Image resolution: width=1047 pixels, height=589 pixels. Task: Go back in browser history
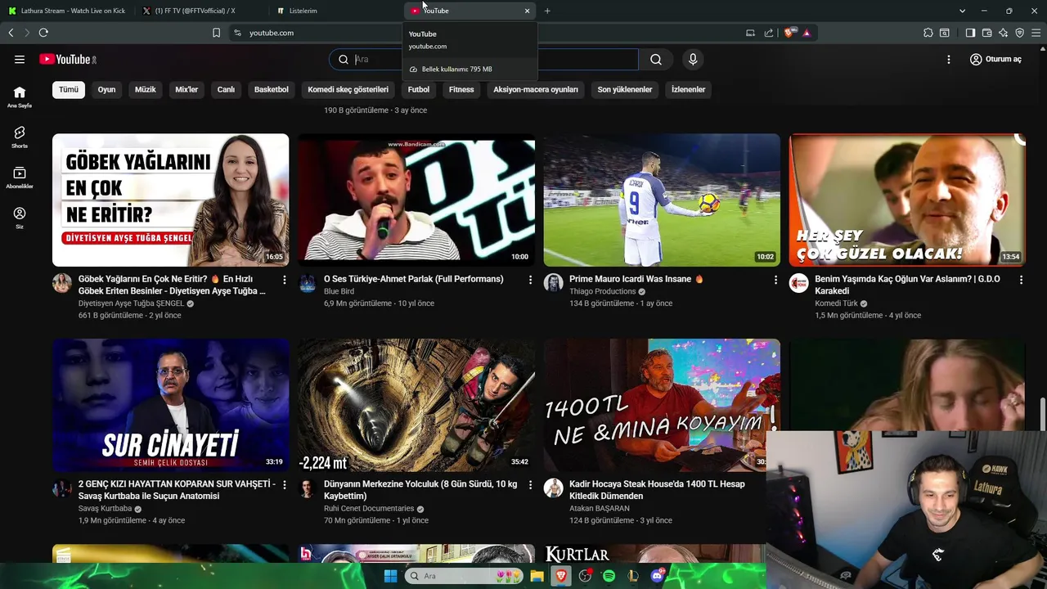coord(11,33)
